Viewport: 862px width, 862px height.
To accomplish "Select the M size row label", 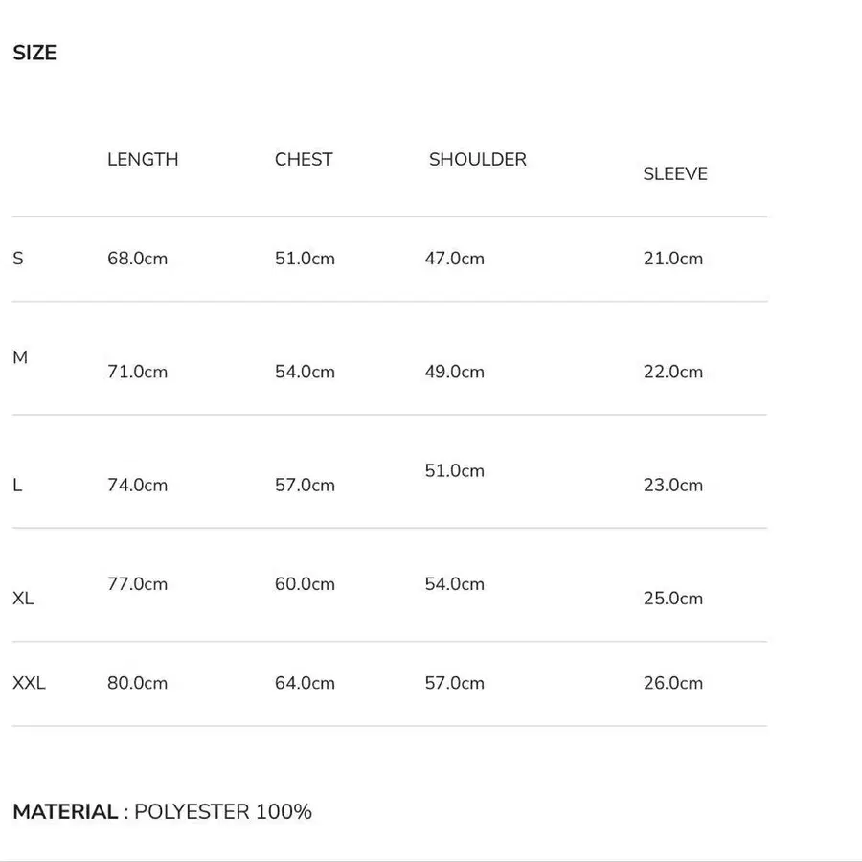I will 20,357.
